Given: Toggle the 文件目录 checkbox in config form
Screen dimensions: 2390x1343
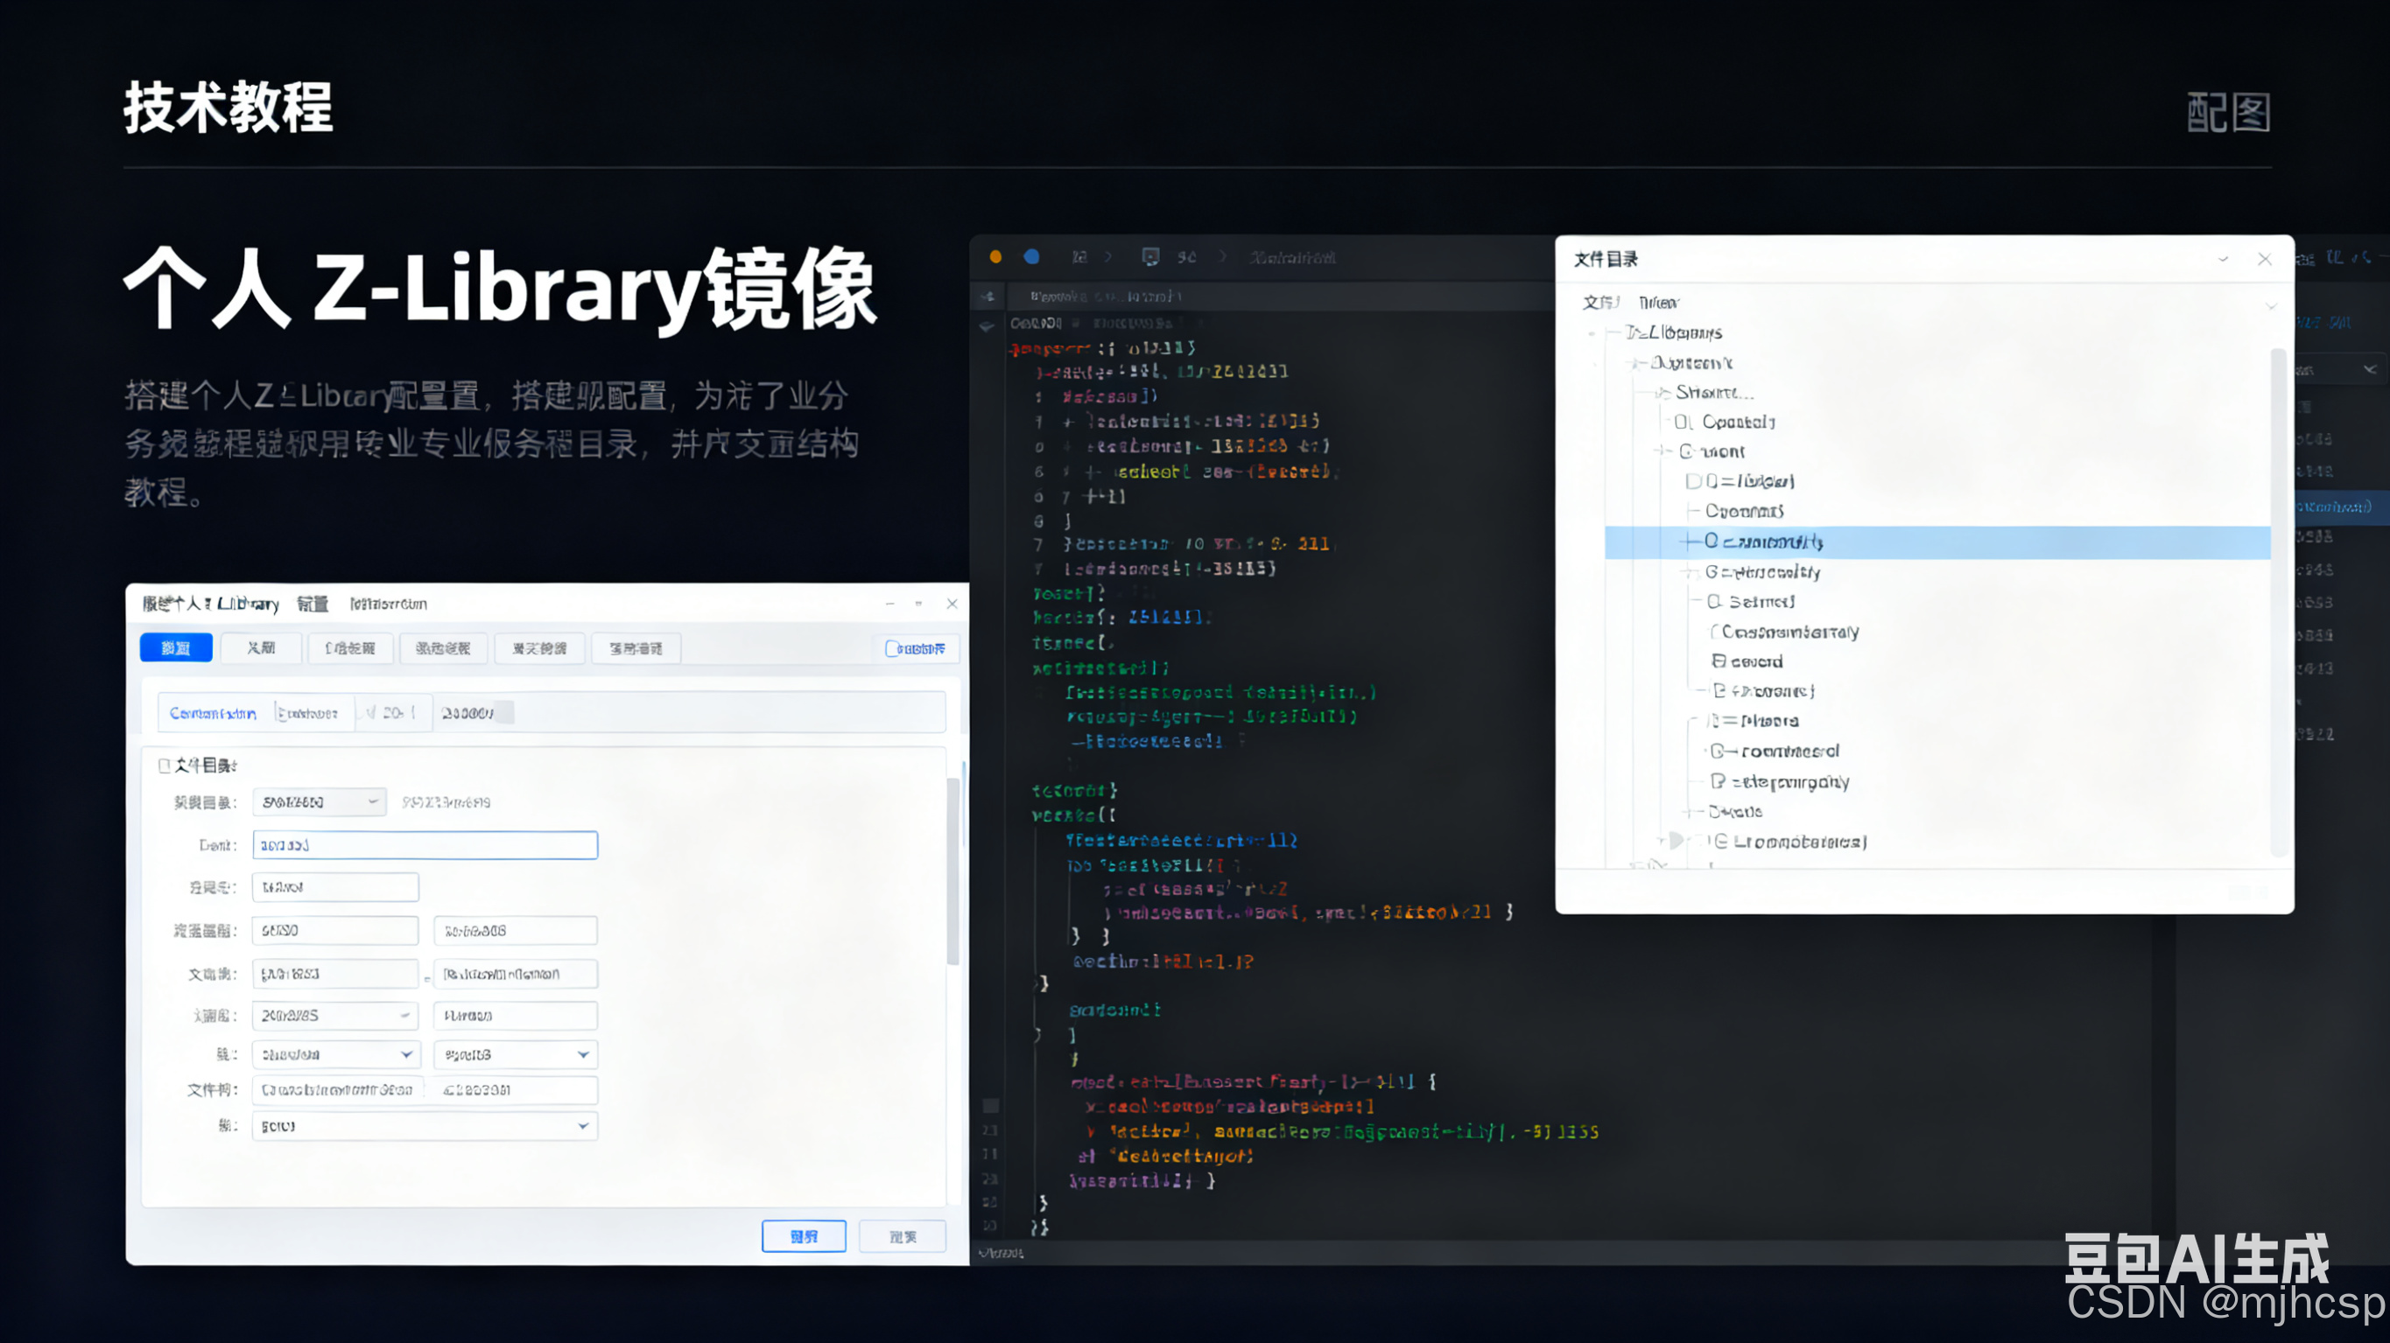Looking at the screenshot, I should 165,766.
